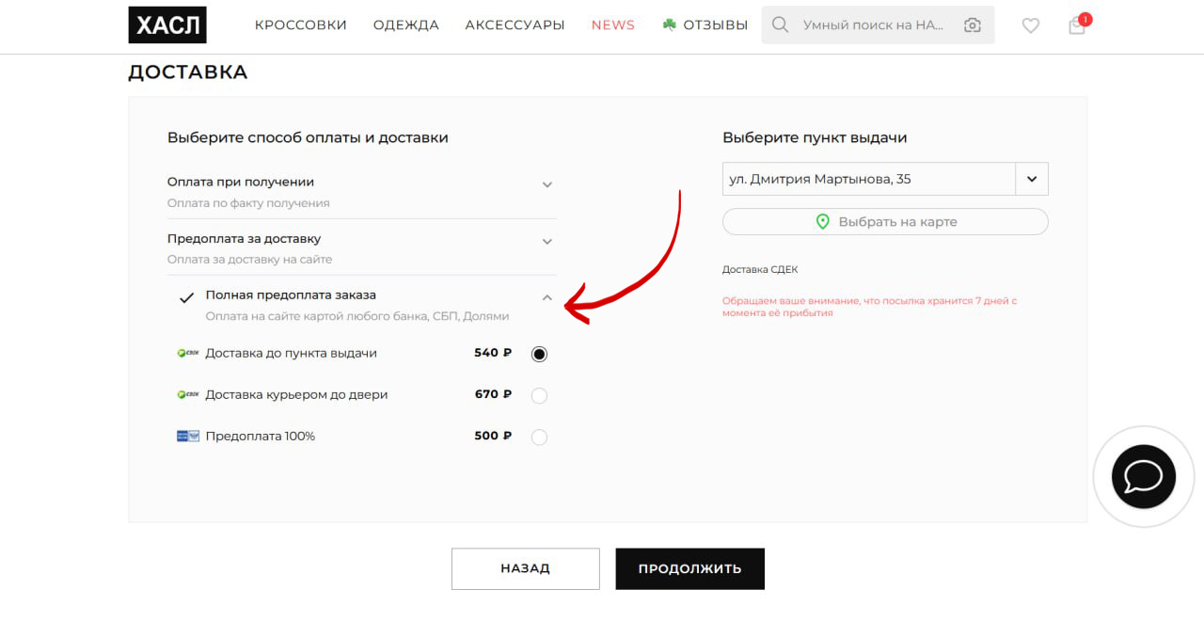
Task: Choose the Предоплата 100% radio option
Action: pyautogui.click(x=539, y=437)
